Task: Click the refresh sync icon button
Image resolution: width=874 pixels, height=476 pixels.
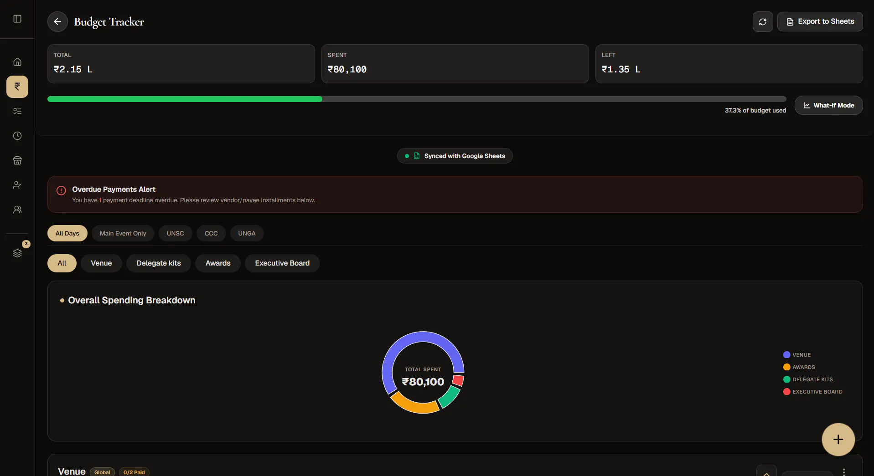Action: coord(762,21)
